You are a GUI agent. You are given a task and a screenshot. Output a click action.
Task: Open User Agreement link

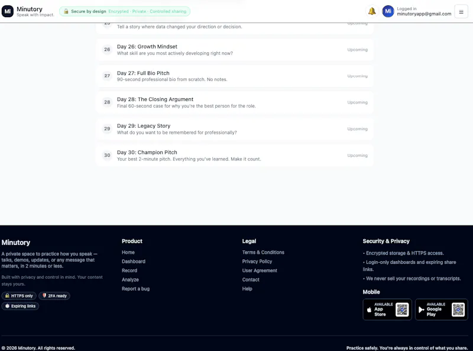(x=260, y=271)
